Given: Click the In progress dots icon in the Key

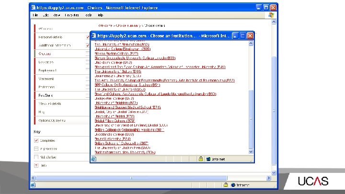Looking at the screenshot, I should tap(36, 148).
